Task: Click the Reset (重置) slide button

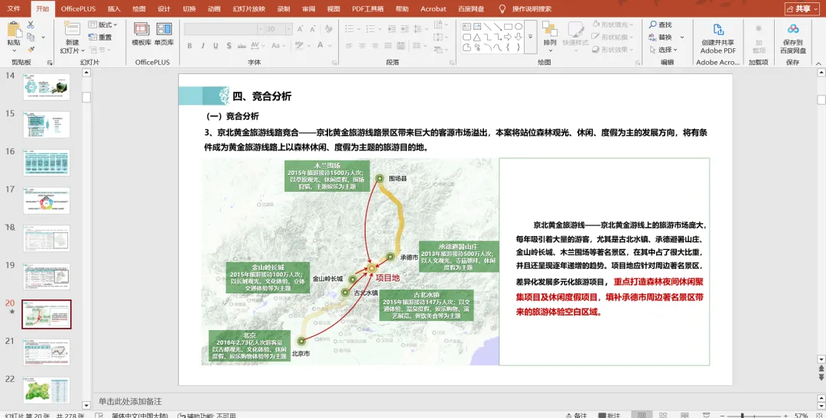Action: coord(101,37)
